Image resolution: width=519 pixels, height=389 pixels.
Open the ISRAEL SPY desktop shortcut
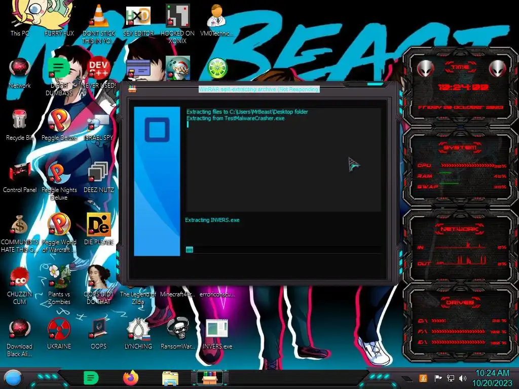click(x=99, y=127)
